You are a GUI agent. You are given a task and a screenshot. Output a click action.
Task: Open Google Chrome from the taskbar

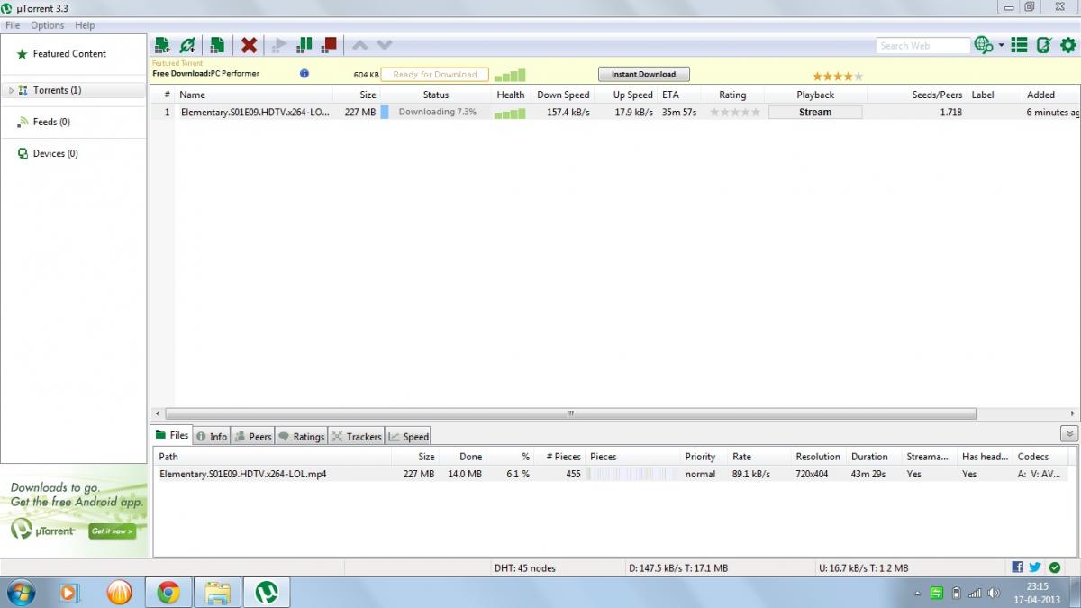168,593
